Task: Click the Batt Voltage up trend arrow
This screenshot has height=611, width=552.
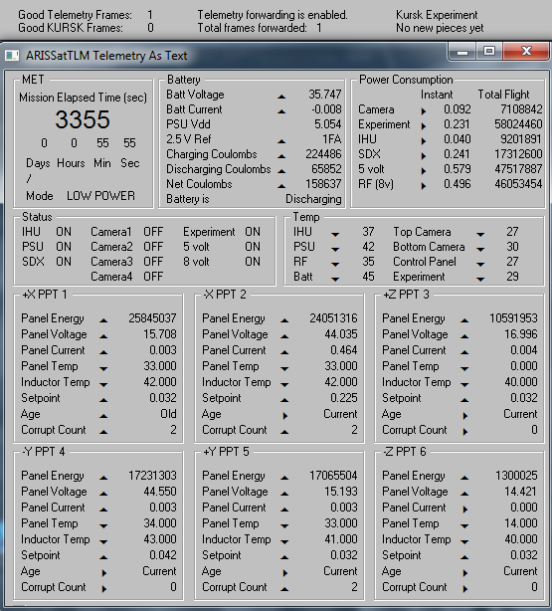Action: click(x=281, y=97)
